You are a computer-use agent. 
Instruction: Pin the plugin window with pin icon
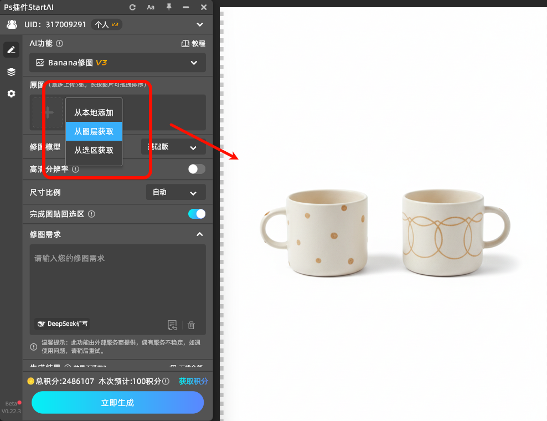click(x=169, y=7)
